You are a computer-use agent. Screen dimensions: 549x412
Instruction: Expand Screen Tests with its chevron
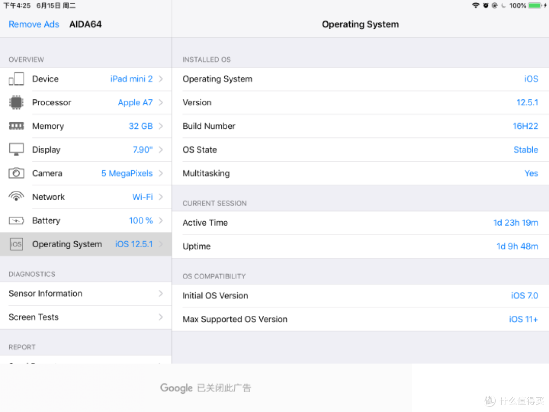tap(161, 317)
